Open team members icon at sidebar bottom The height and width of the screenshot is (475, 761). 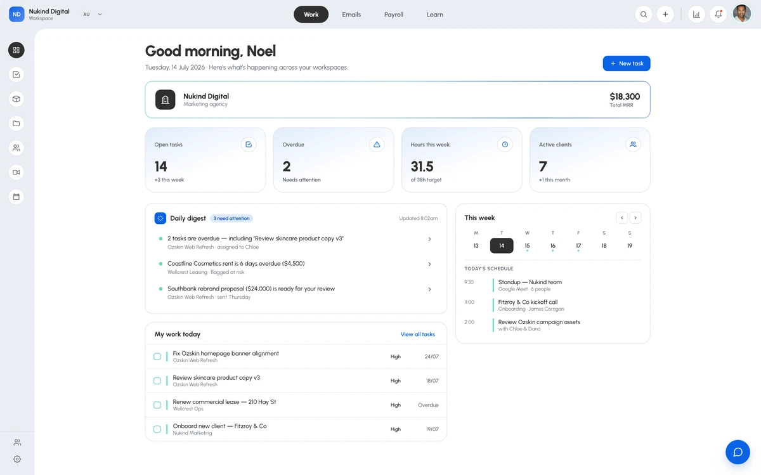click(x=17, y=442)
